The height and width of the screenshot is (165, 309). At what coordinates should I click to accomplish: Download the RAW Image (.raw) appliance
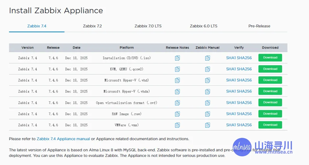point(270,114)
